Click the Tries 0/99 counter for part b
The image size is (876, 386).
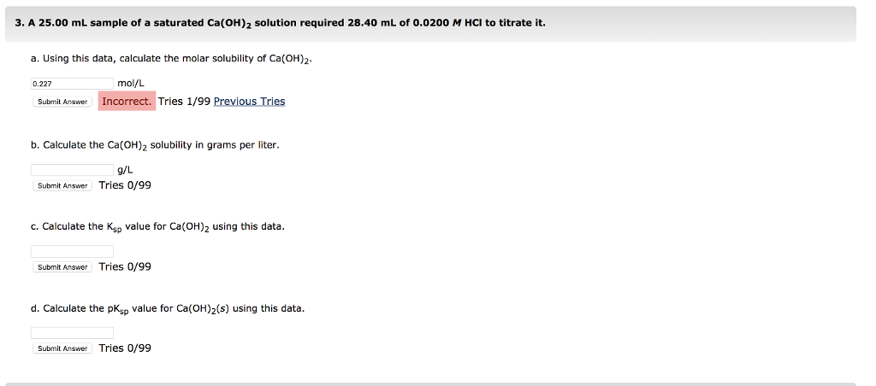tap(125, 185)
